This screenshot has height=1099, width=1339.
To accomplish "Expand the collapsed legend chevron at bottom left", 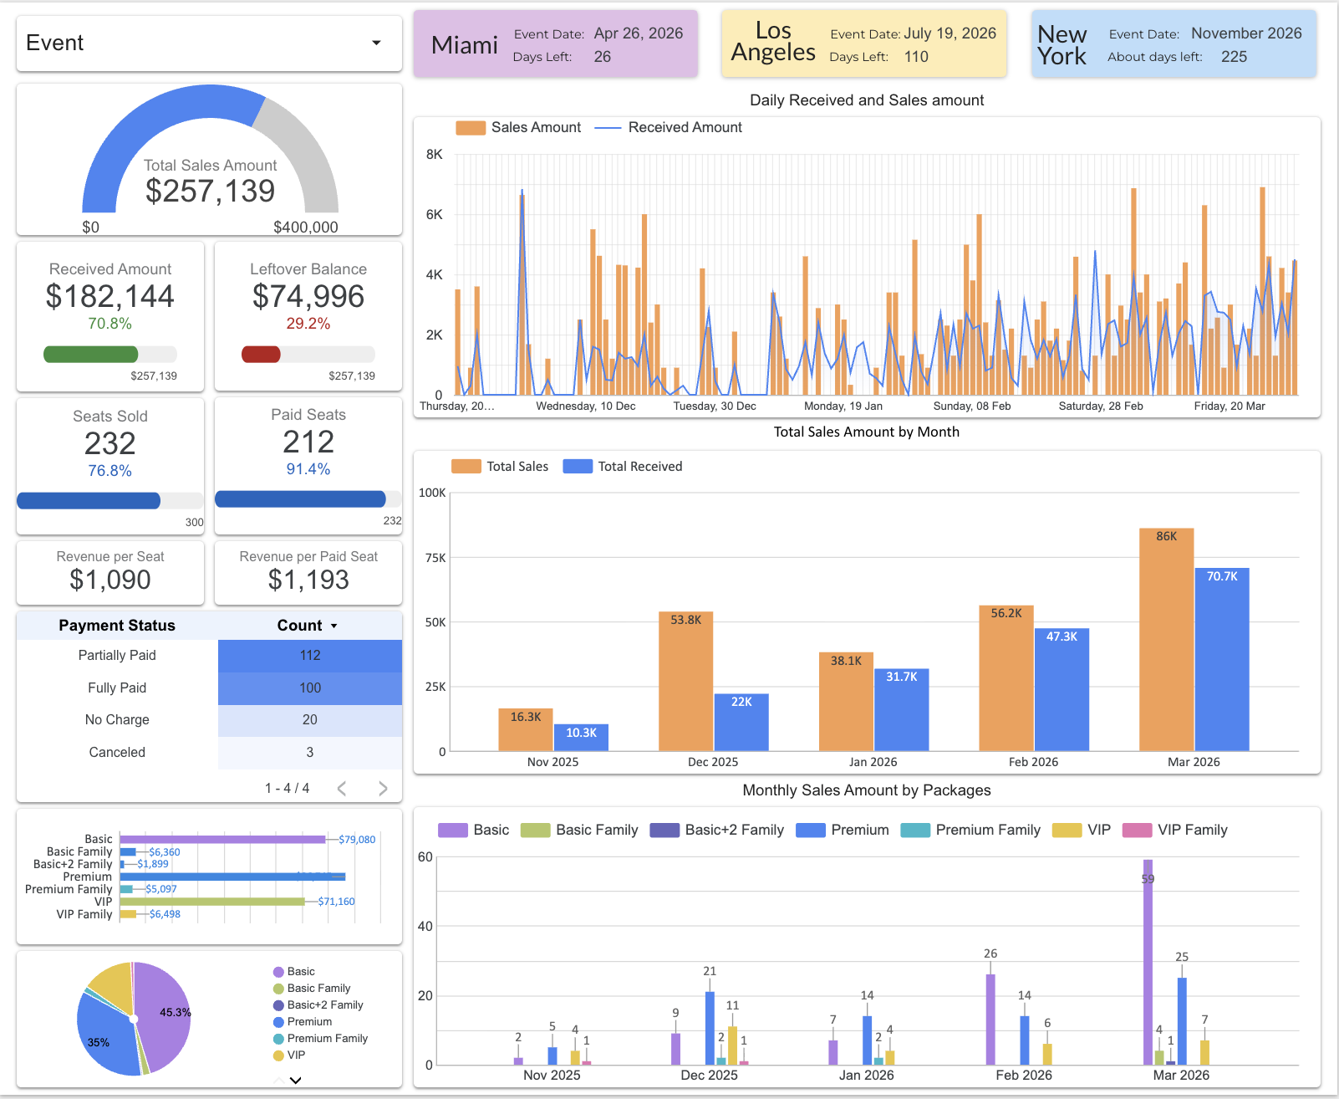I will [294, 1081].
